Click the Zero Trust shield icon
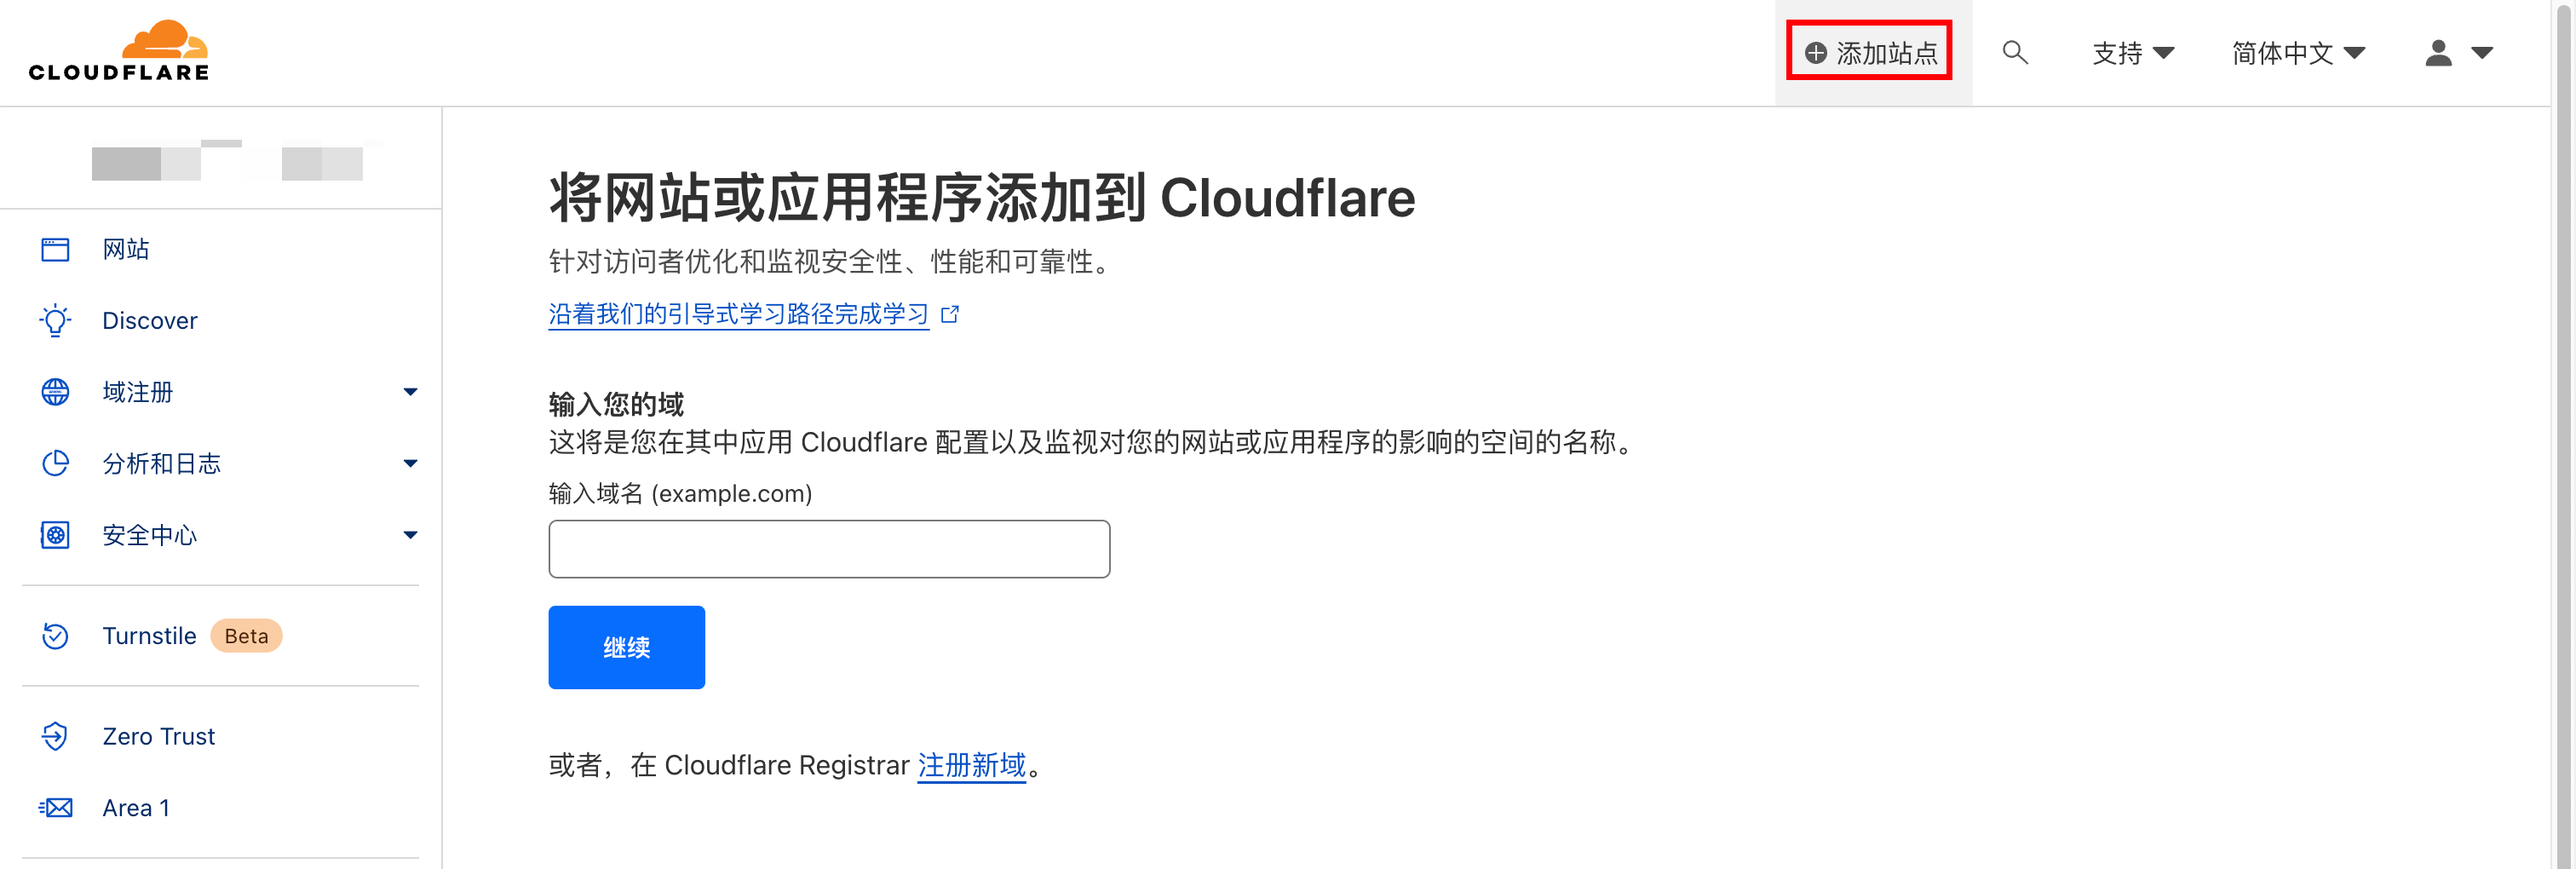Image resolution: width=2576 pixels, height=869 pixels. click(x=55, y=736)
